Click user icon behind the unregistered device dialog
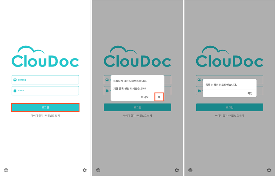This screenshot has height=176, width=275. pos(107,80)
